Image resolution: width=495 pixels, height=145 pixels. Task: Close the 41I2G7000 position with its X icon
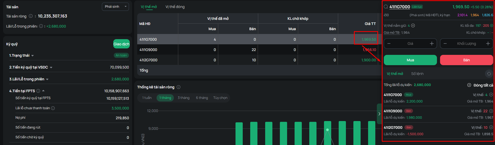click(491, 127)
